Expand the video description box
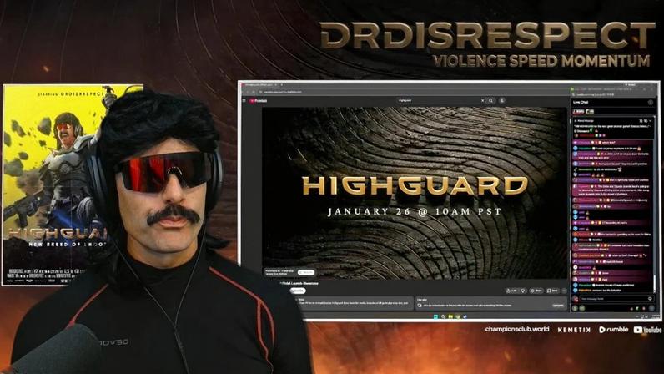Screen dimensions: 664x374 tap(353, 303)
